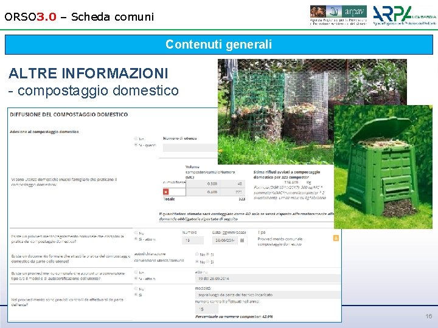This screenshot has width=438, height=328.
Task: Click the red X delete-row icon
Action: click(x=166, y=192)
